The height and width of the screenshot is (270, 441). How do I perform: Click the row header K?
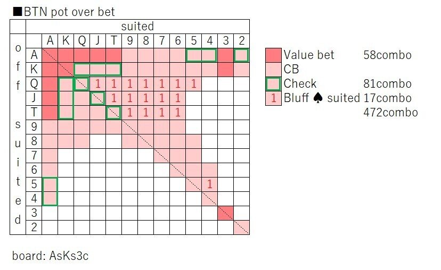click(34, 69)
